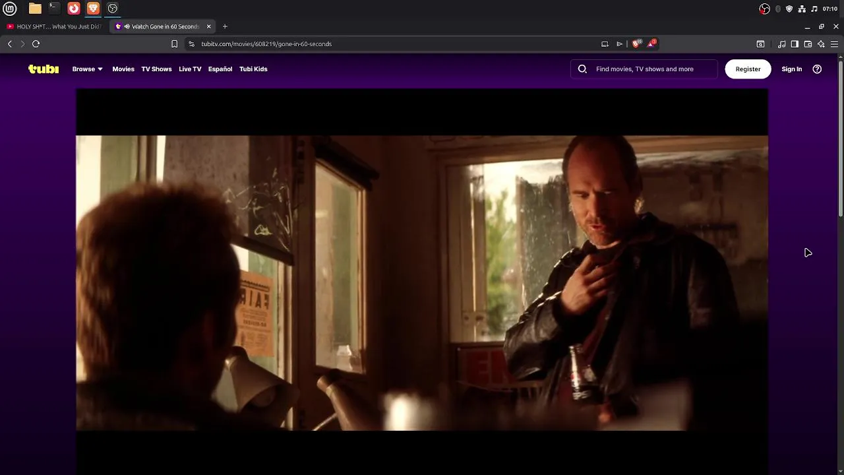Click the OBS recording tray icon
The width and height of the screenshot is (844, 475).
click(x=764, y=9)
